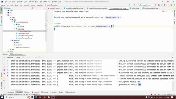Image resolution: width=176 pixels, height=99 pixels.
Task: Select MongoRepositoryRunner in project tree
Action: coord(25,36)
